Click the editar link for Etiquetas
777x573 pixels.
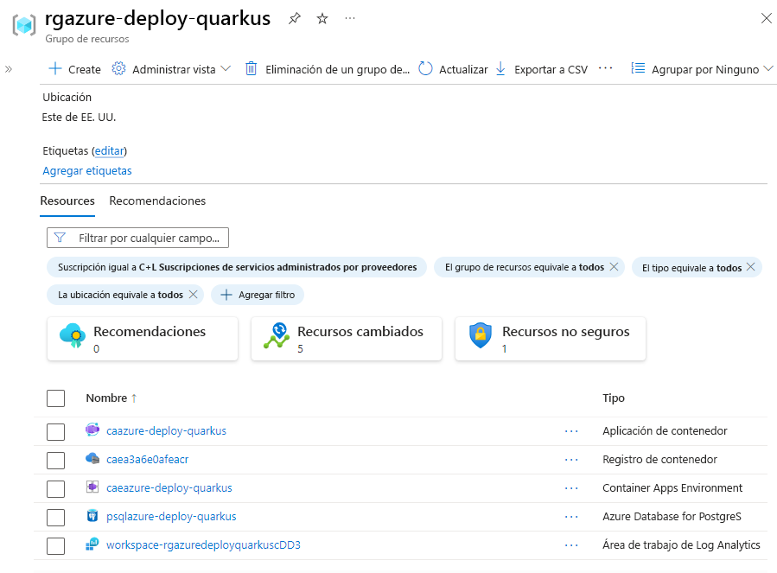109,150
